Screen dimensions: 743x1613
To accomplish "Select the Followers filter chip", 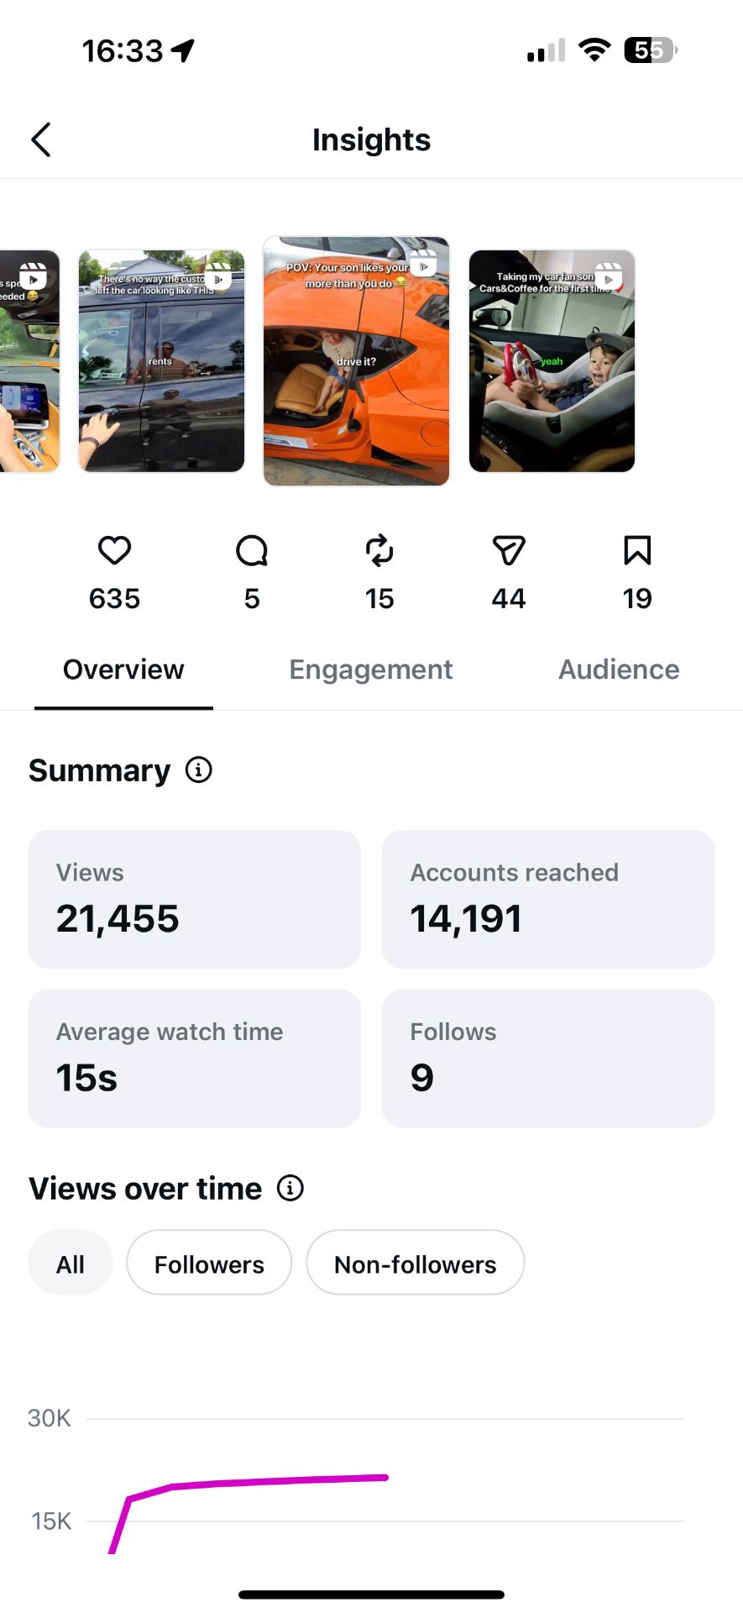I will point(209,1263).
